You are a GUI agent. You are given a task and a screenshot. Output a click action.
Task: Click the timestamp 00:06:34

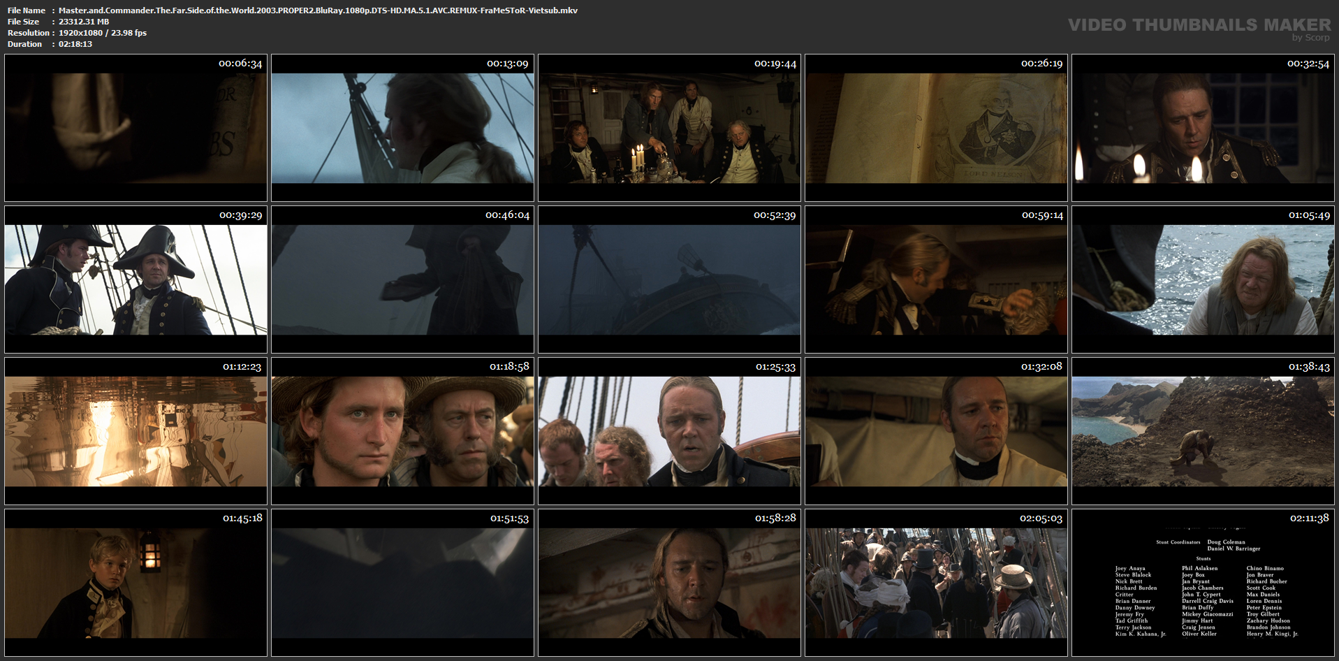click(x=240, y=64)
